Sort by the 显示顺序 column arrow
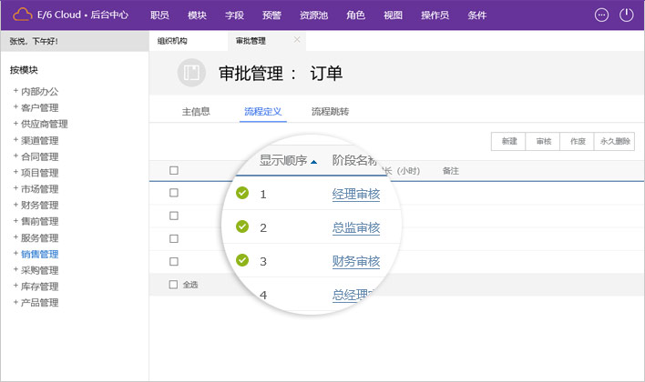 pyautogui.click(x=314, y=162)
